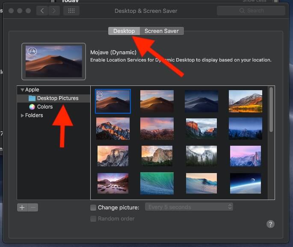293x247 pixels.
Task: Click the Mojave (Dynamic) title text
Action: click(x=113, y=53)
